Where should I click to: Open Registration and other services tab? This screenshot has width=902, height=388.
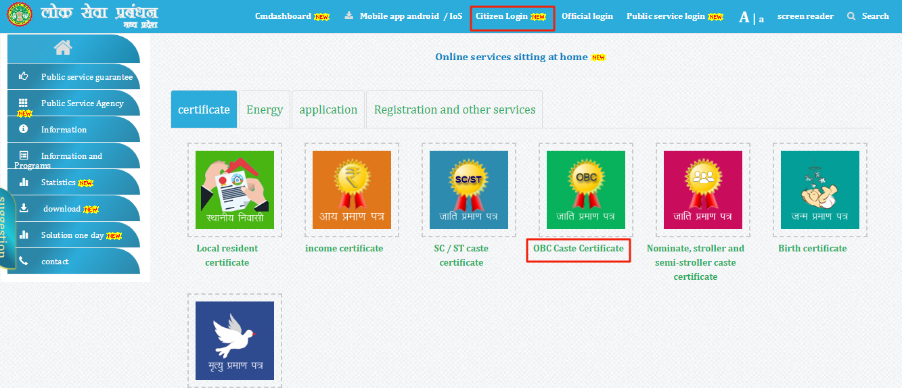tap(455, 110)
